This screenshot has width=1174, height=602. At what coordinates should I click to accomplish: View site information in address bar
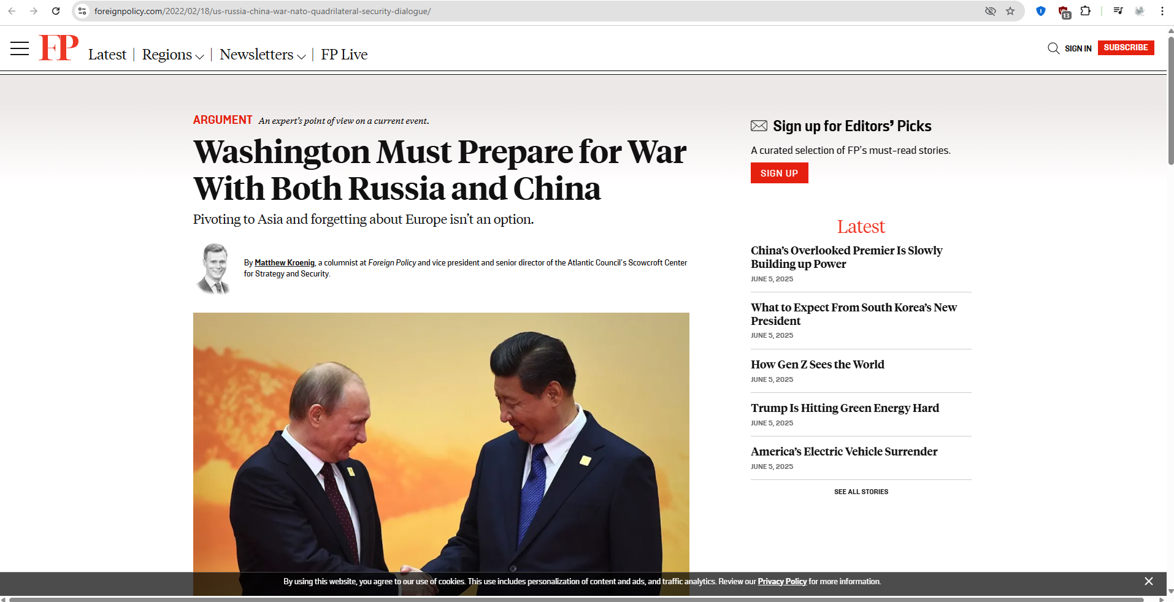point(82,11)
